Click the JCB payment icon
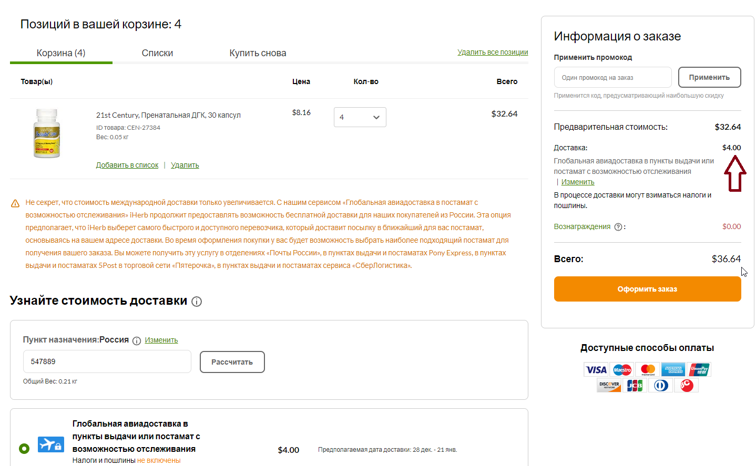 tap(635, 386)
